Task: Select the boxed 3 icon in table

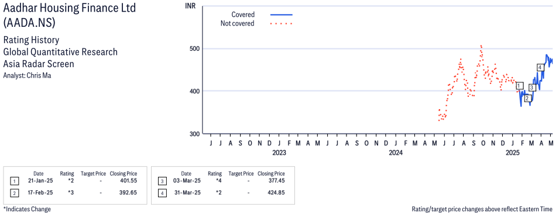Action: coord(162,181)
